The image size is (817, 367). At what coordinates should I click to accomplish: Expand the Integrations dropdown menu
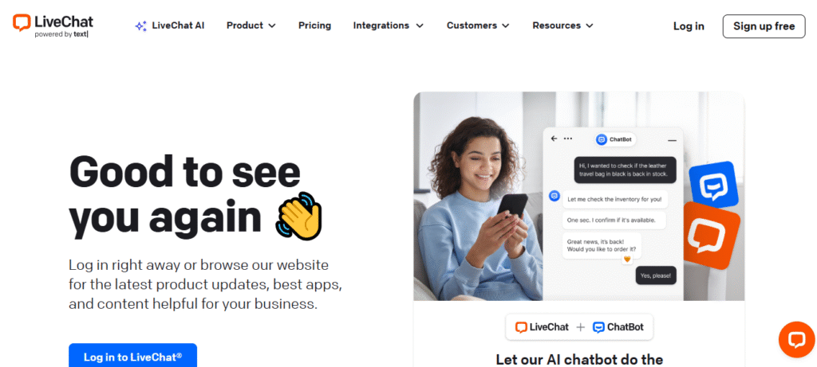(x=389, y=25)
